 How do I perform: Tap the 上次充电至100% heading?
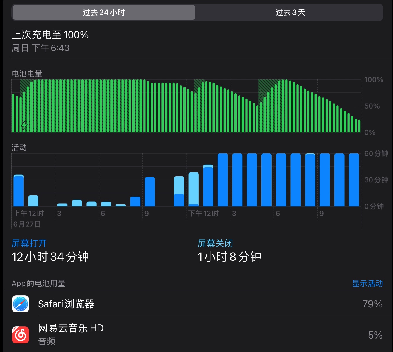pyautogui.click(x=50, y=35)
